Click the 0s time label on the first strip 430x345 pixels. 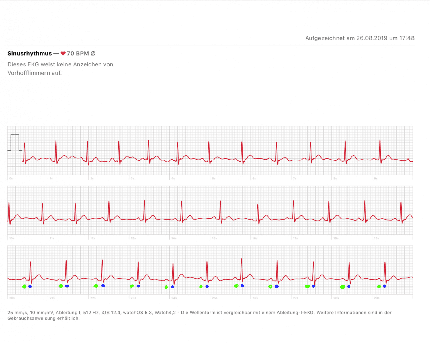11,178
